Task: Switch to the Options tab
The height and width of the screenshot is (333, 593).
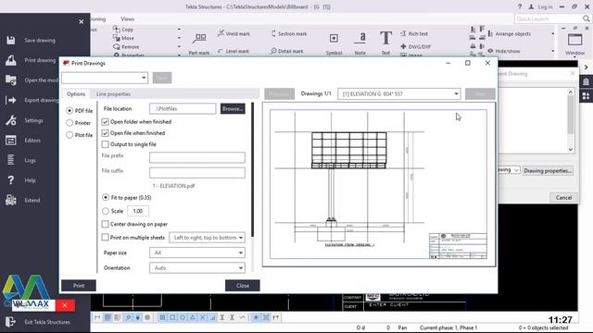Action: pos(76,94)
